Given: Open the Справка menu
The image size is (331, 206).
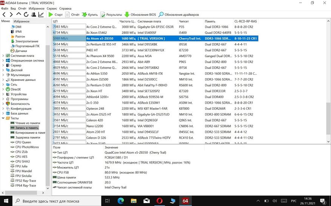Looking at the screenshot, I should [x=65, y=8].
